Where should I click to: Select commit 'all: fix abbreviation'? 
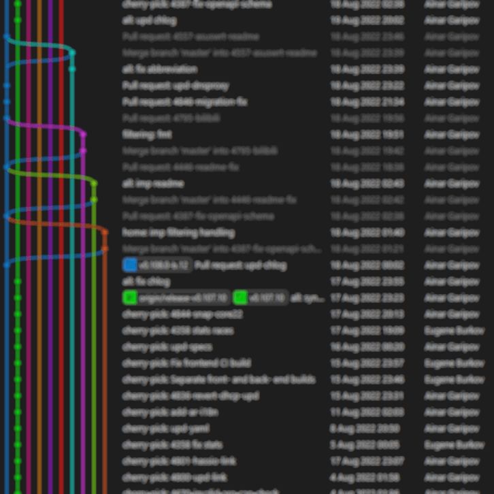pyautogui.click(x=160, y=69)
